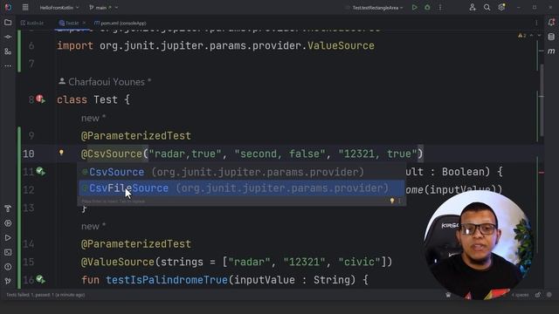Open the Services tool window icon

pos(8,223)
